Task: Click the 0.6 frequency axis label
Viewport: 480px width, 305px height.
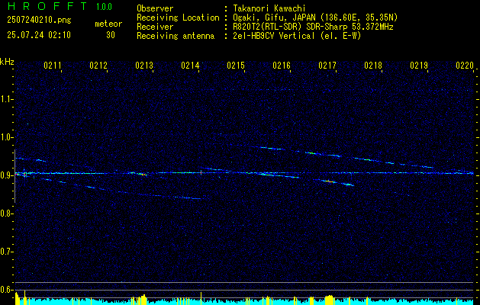Action: (x=6, y=290)
